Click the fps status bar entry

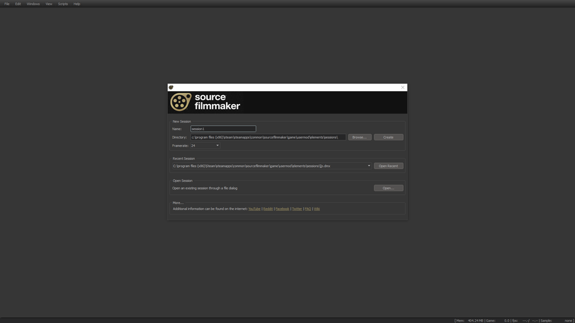[525, 321]
